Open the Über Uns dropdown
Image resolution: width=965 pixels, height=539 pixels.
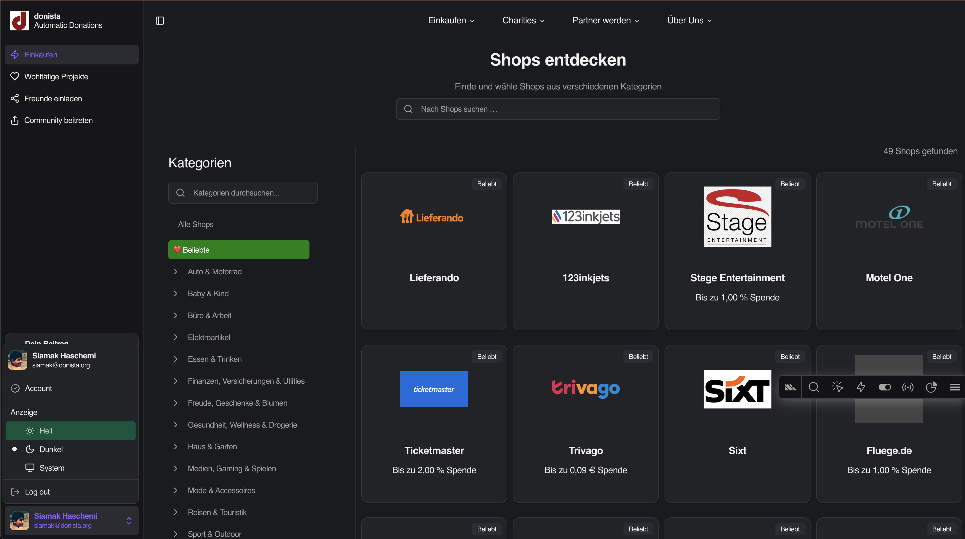coord(689,21)
